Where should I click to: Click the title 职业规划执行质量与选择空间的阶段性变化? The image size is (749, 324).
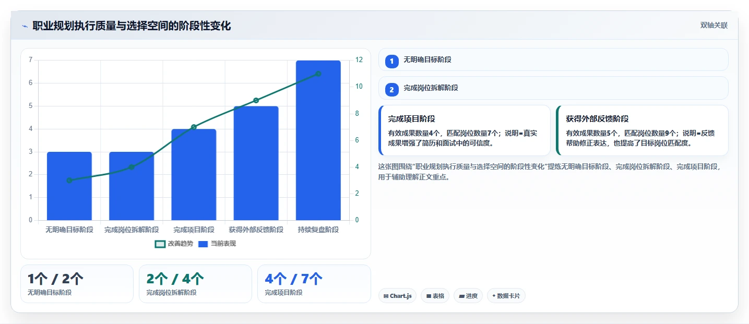tap(132, 26)
